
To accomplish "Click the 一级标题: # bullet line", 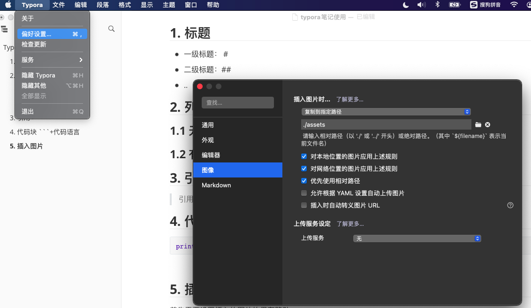I will click(206, 54).
